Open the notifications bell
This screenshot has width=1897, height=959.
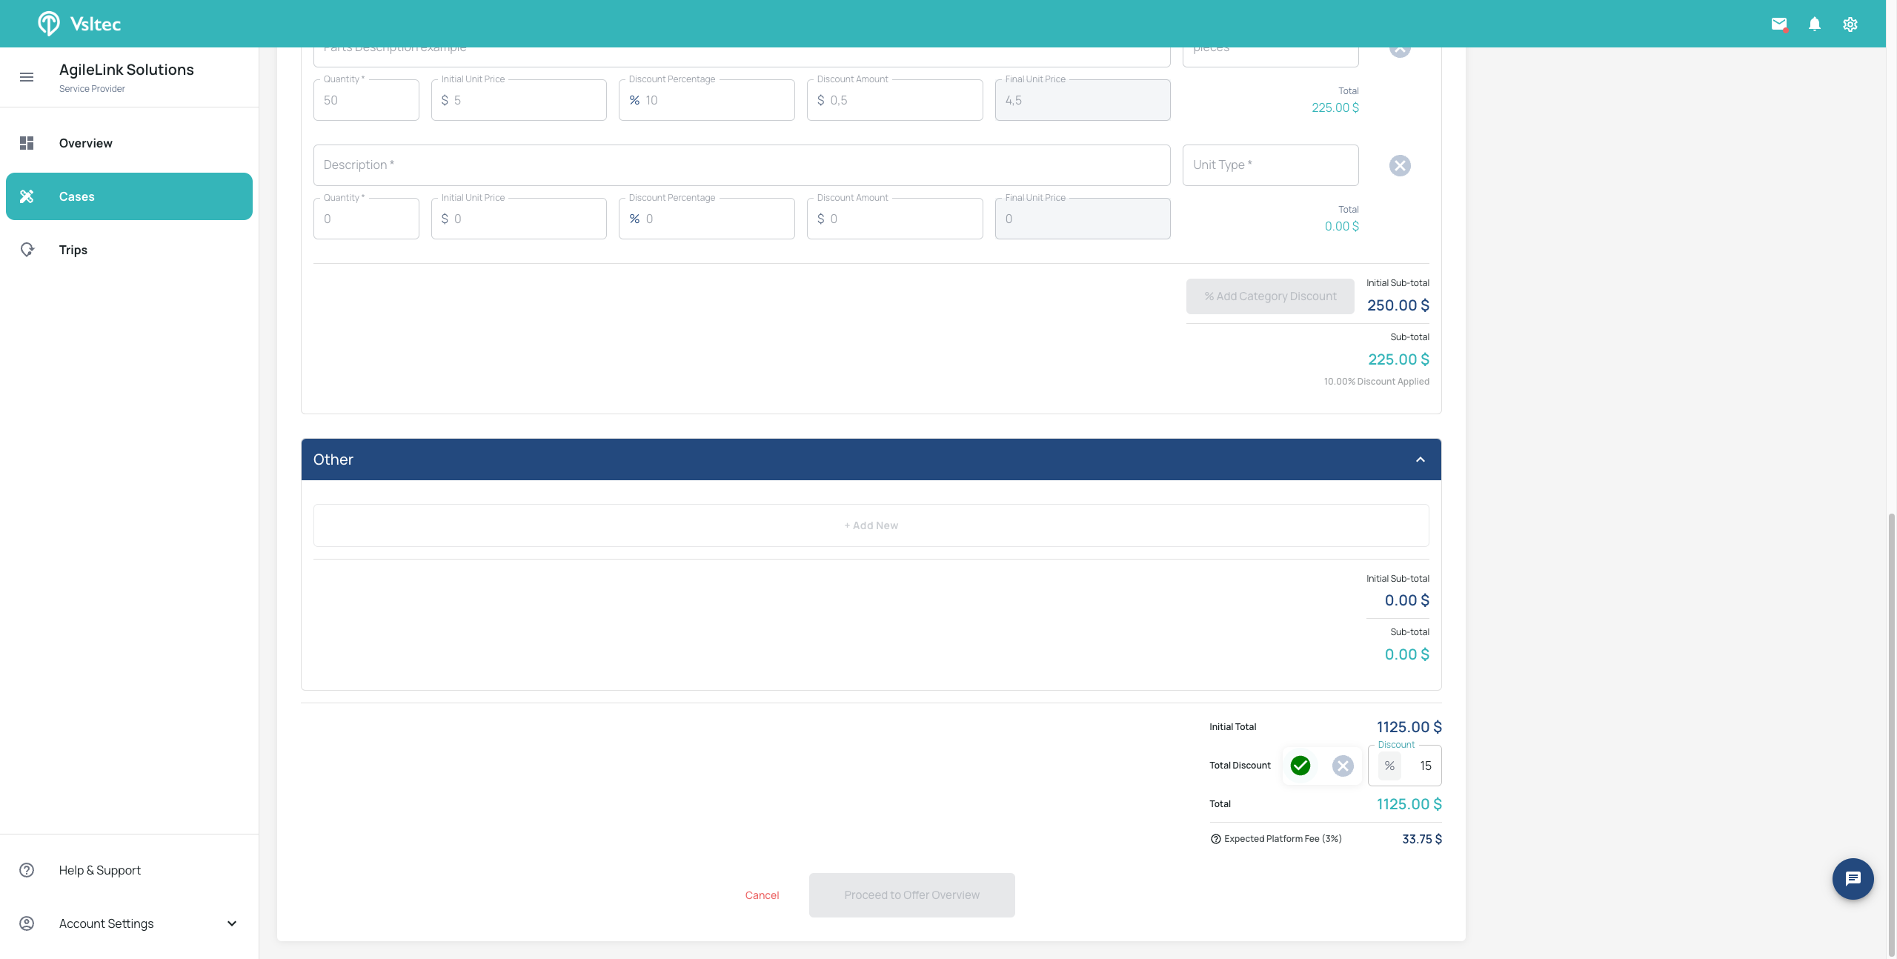(1814, 24)
